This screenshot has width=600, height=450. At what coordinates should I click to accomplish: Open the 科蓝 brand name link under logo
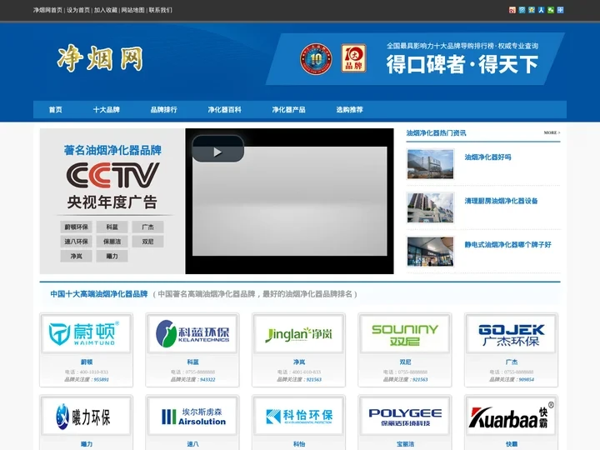click(x=192, y=362)
